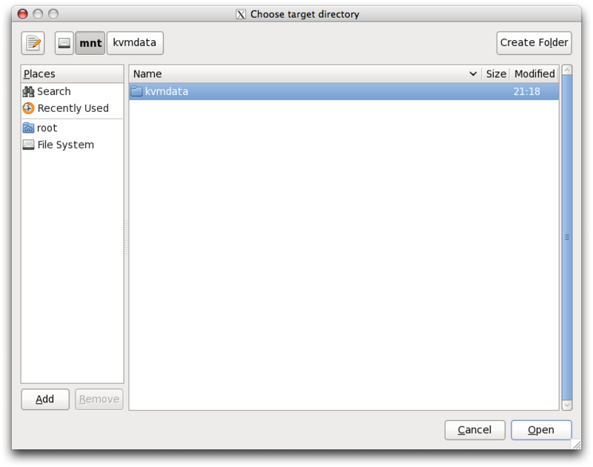This screenshot has width=593, height=467.
Task: Click the window resize grip corner
Action: click(577, 444)
